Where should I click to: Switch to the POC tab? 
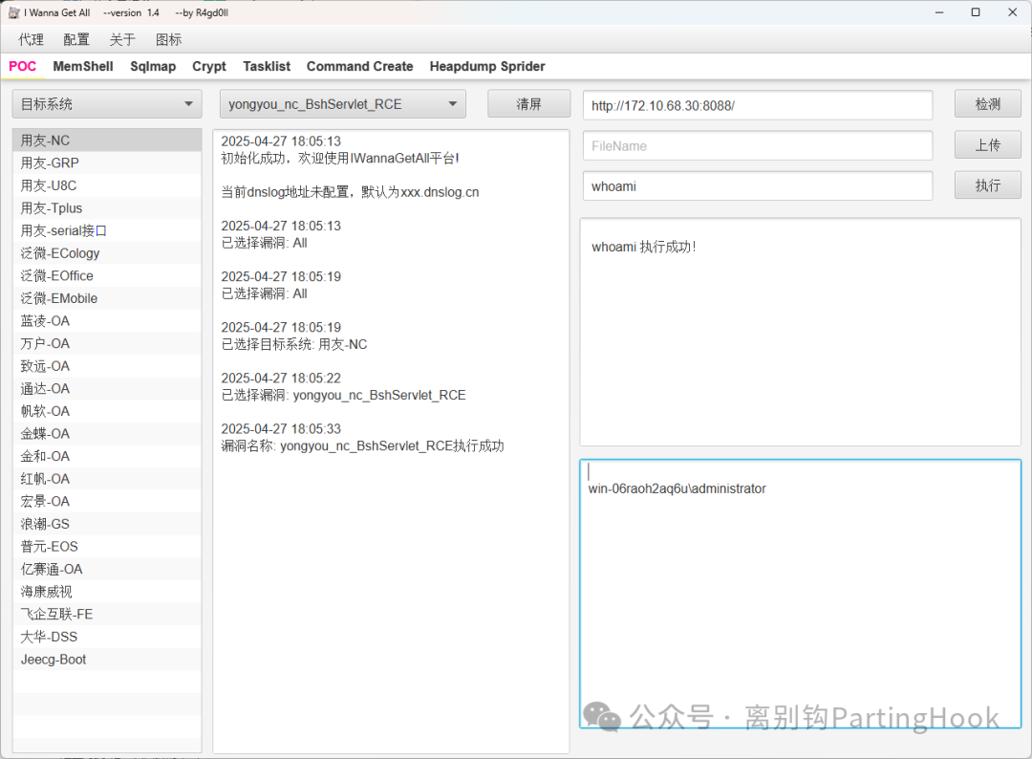pos(22,67)
